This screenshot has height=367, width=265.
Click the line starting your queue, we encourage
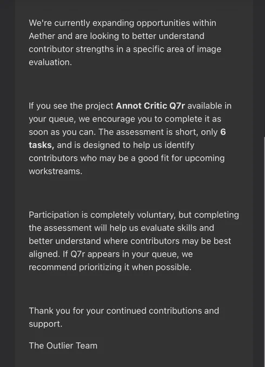click(x=125, y=119)
